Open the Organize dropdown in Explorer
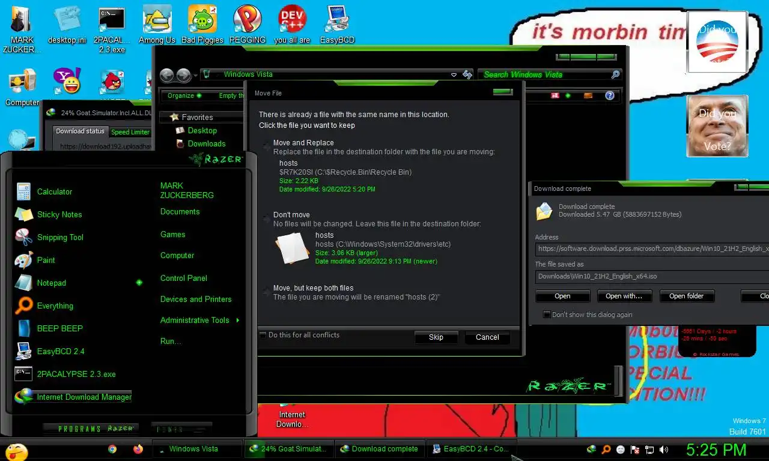This screenshot has width=769, height=461. point(184,95)
